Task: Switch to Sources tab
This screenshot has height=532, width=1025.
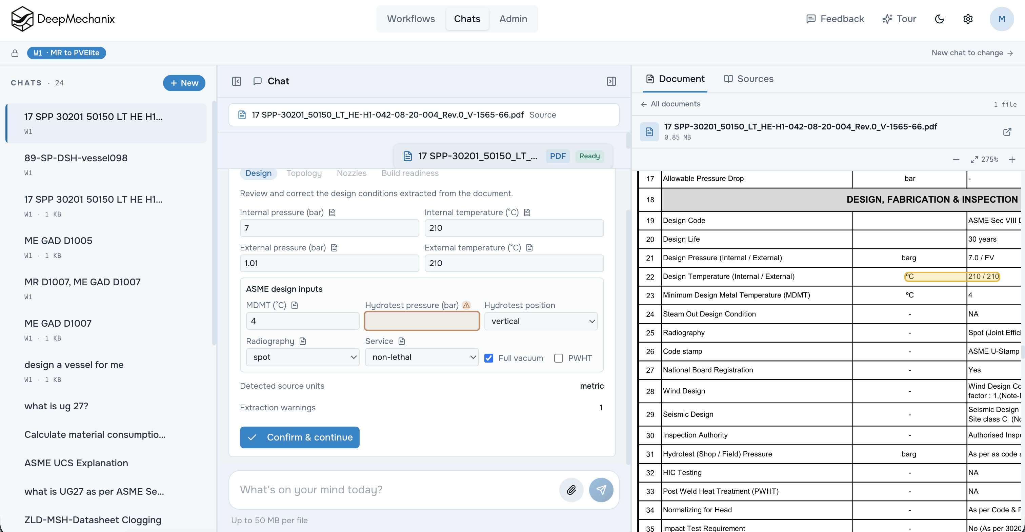Action: [748, 79]
